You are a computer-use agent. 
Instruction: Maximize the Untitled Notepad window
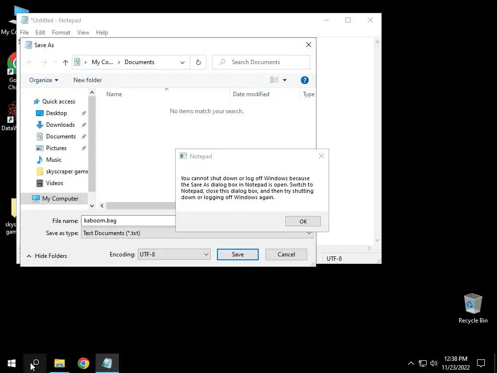348,20
